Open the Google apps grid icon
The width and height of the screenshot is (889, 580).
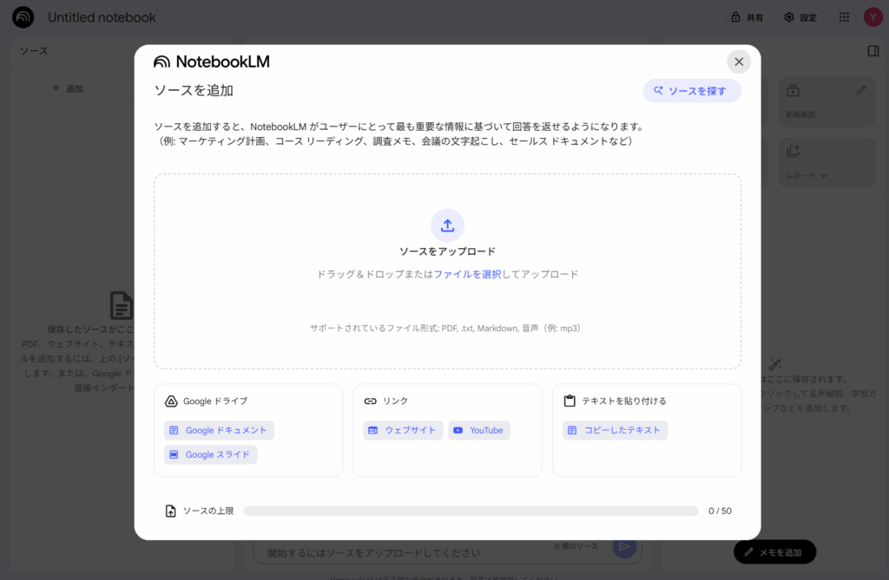point(844,17)
